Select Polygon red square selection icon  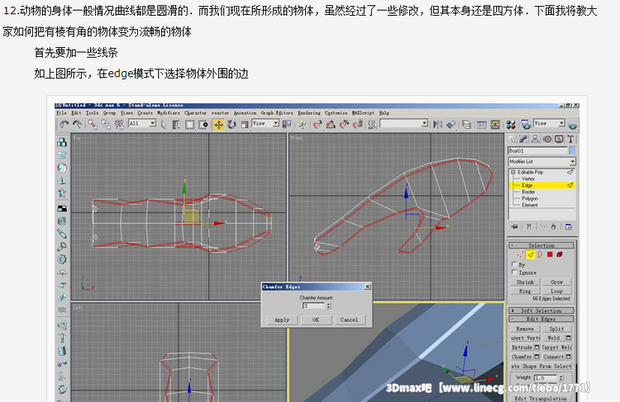(x=550, y=255)
